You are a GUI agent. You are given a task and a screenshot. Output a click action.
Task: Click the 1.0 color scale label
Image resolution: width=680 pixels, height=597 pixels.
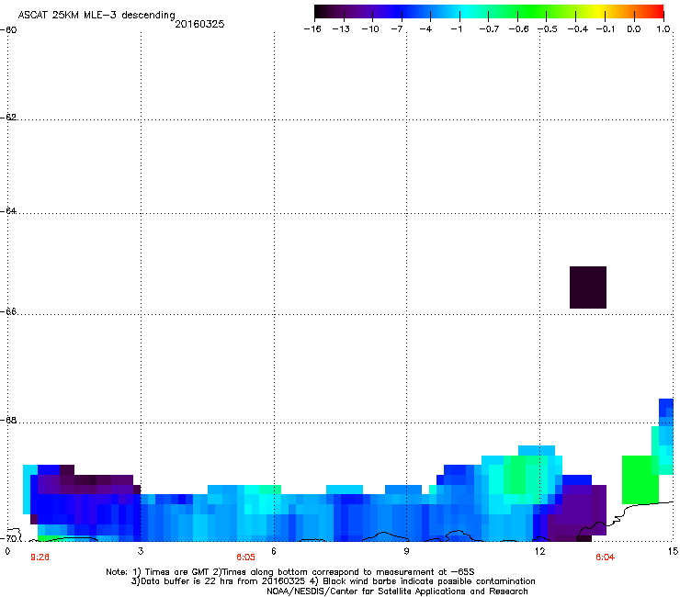(663, 29)
